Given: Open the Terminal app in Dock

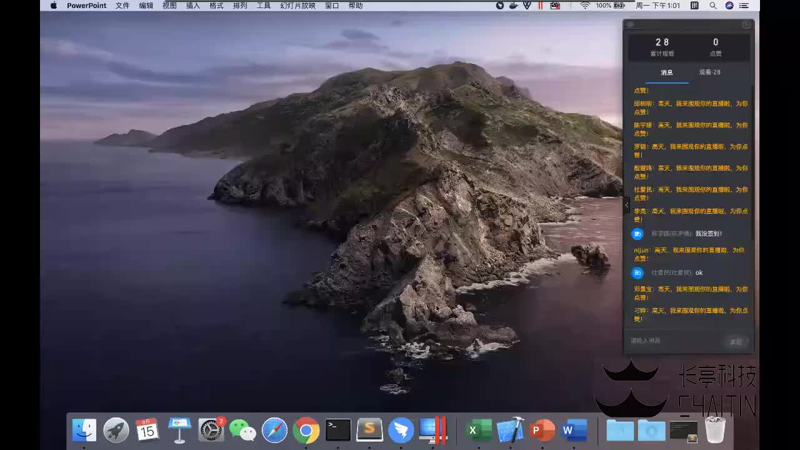Looking at the screenshot, I should 338,430.
